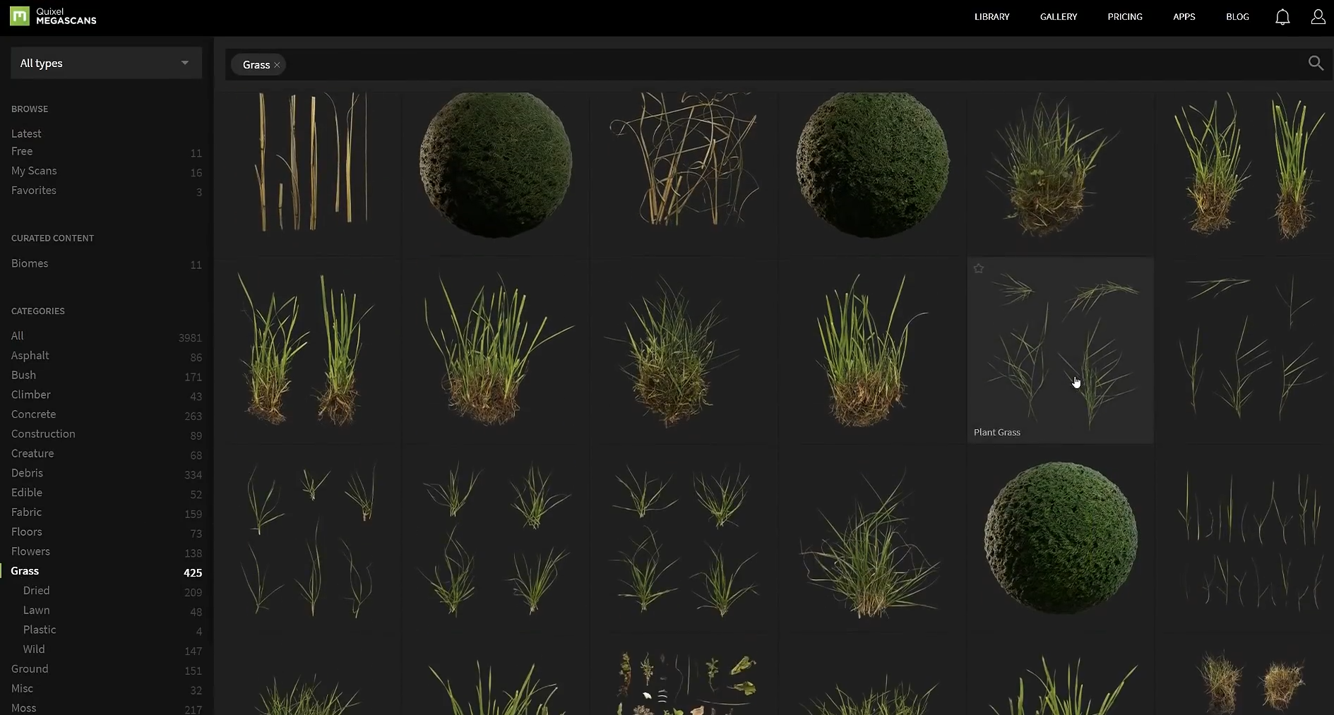Open the user account profile icon
This screenshot has width=1334, height=715.
1318,17
